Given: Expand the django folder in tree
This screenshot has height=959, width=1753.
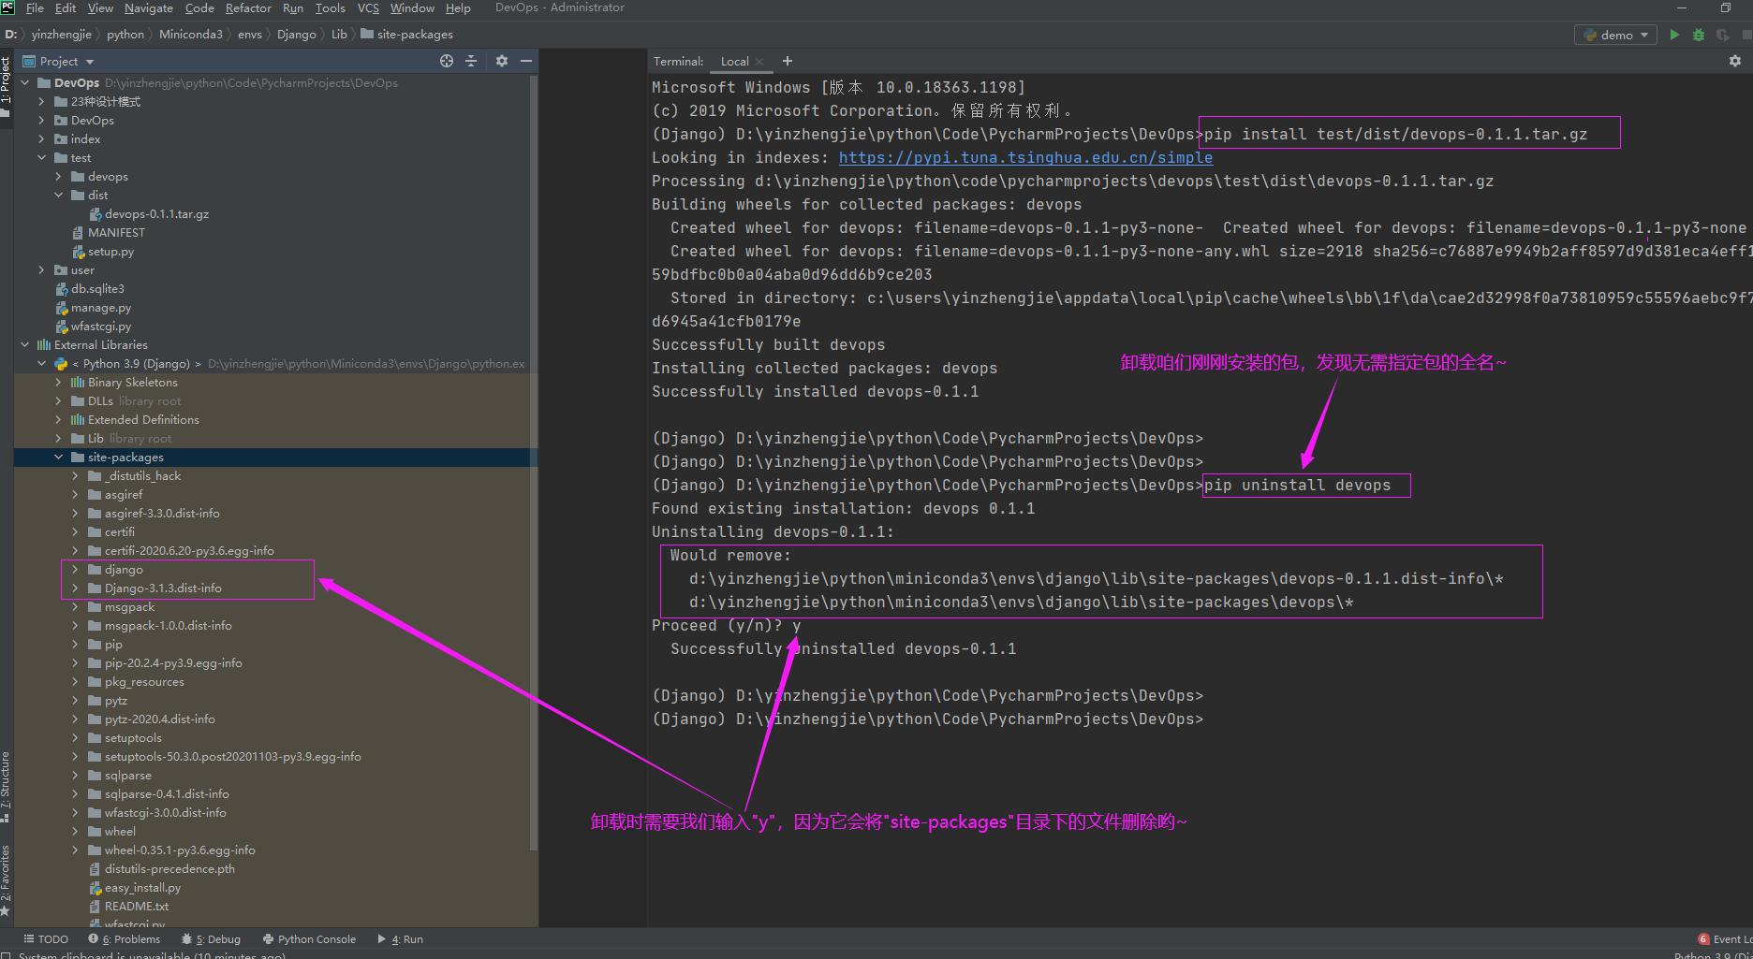Looking at the screenshot, I should [76, 570].
